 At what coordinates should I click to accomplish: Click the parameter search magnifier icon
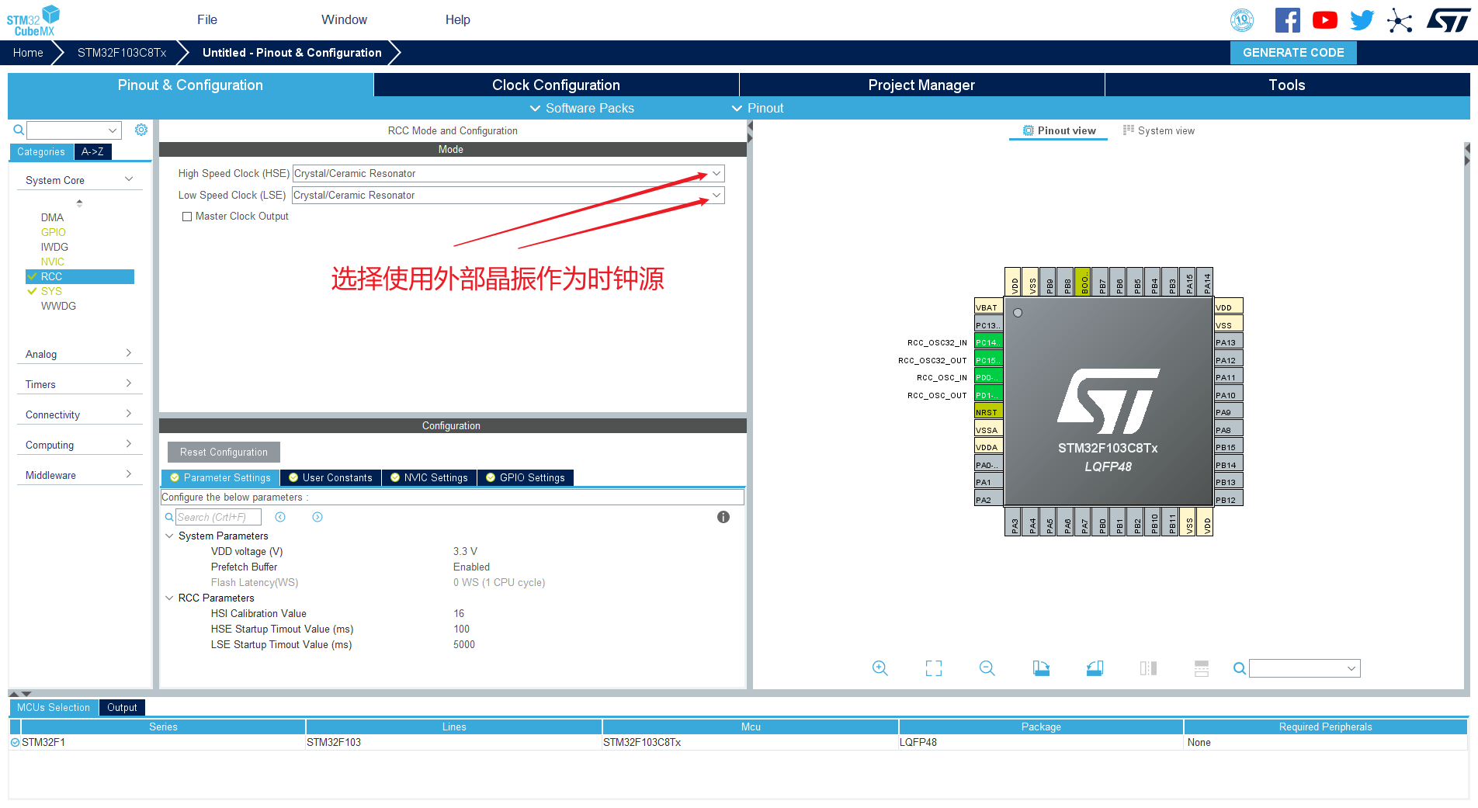(x=169, y=517)
